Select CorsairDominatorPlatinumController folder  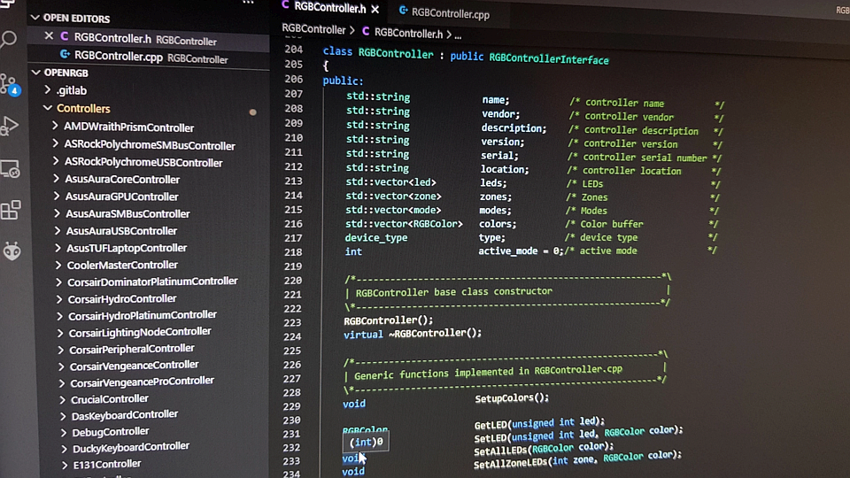152,281
